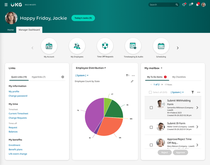Open the chat messages icon
This screenshot has width=210, height=165.
(191, 4)
